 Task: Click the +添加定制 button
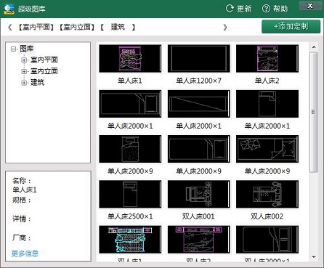point(291,26)
